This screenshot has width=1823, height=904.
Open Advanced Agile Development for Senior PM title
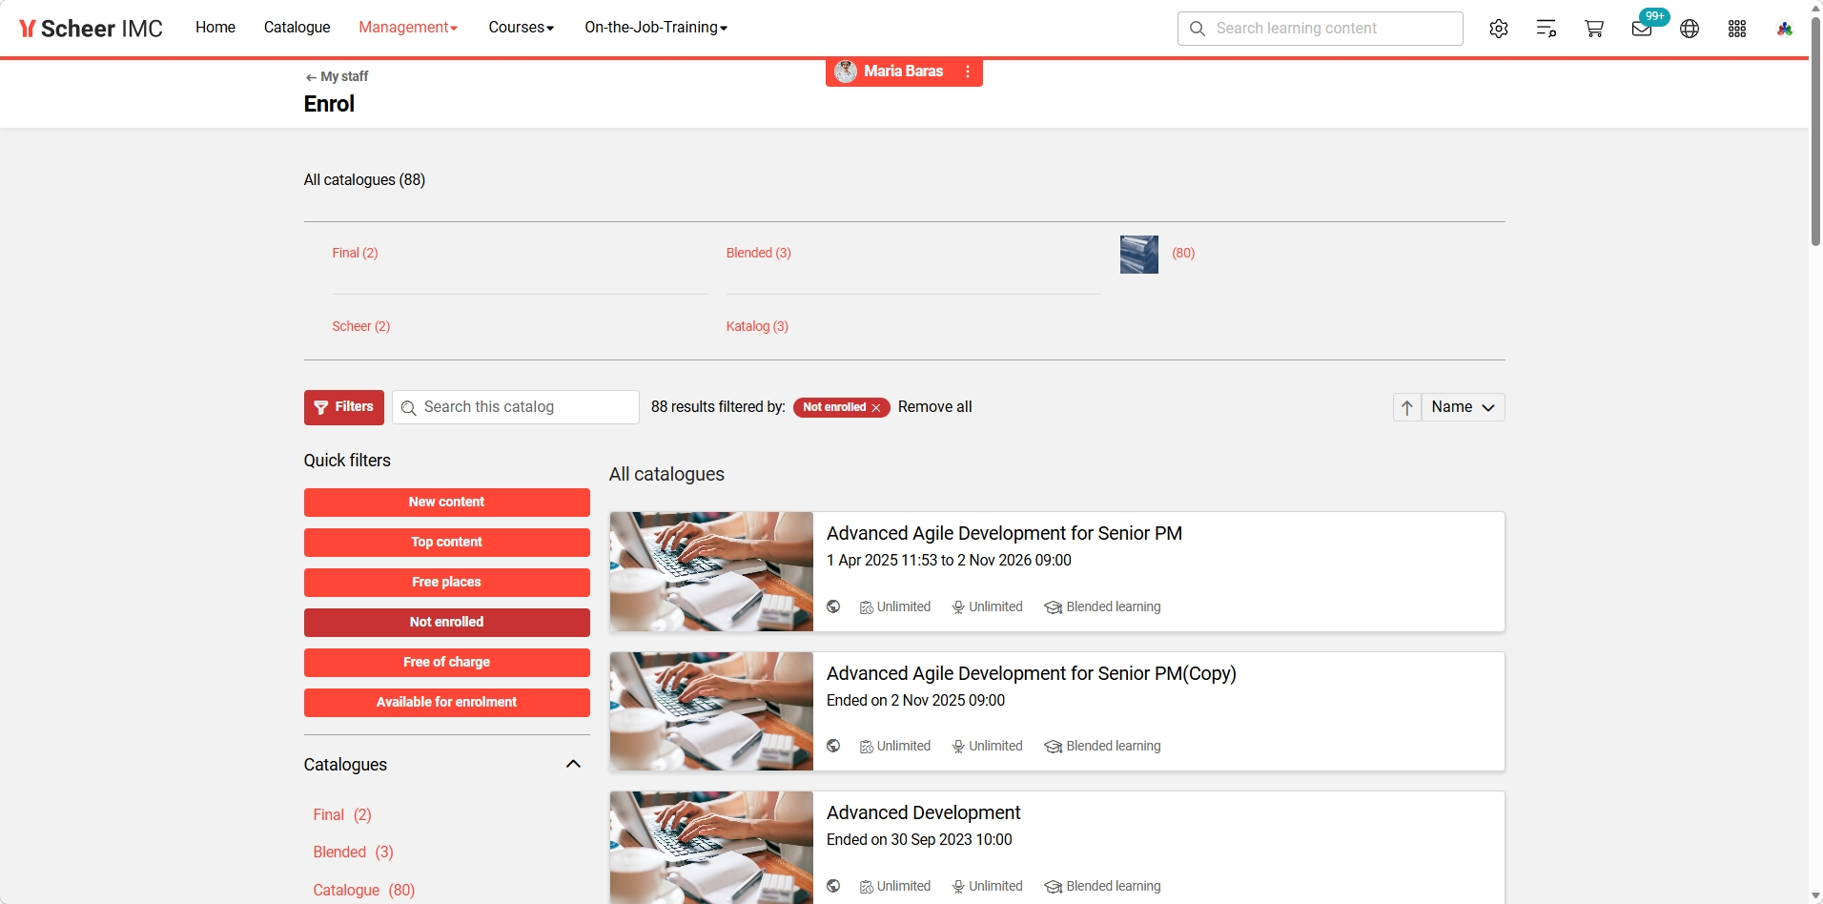[1004, 533]
